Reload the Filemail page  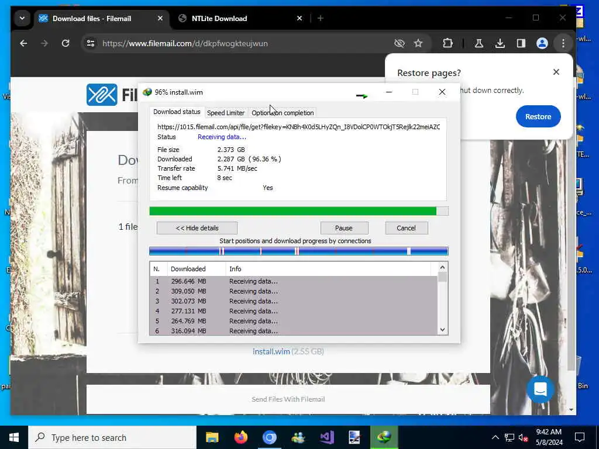(x=66, y=43)
